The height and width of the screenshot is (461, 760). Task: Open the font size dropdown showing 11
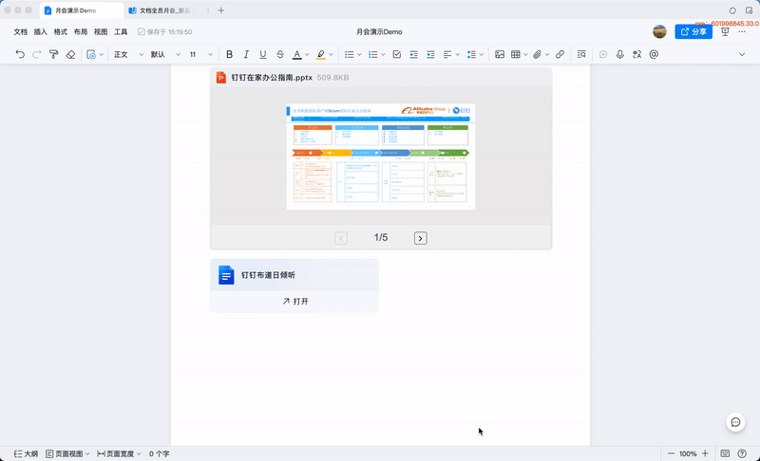point(200,54)
